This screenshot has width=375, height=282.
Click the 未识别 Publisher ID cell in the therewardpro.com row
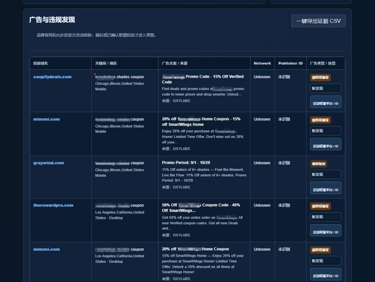[x=284, y=205]
